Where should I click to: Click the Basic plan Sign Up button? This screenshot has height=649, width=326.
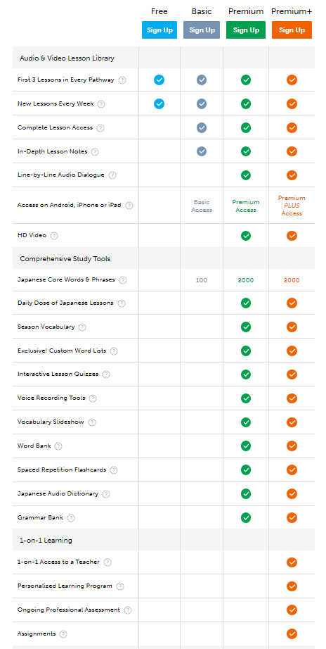(x=202, y=30)
